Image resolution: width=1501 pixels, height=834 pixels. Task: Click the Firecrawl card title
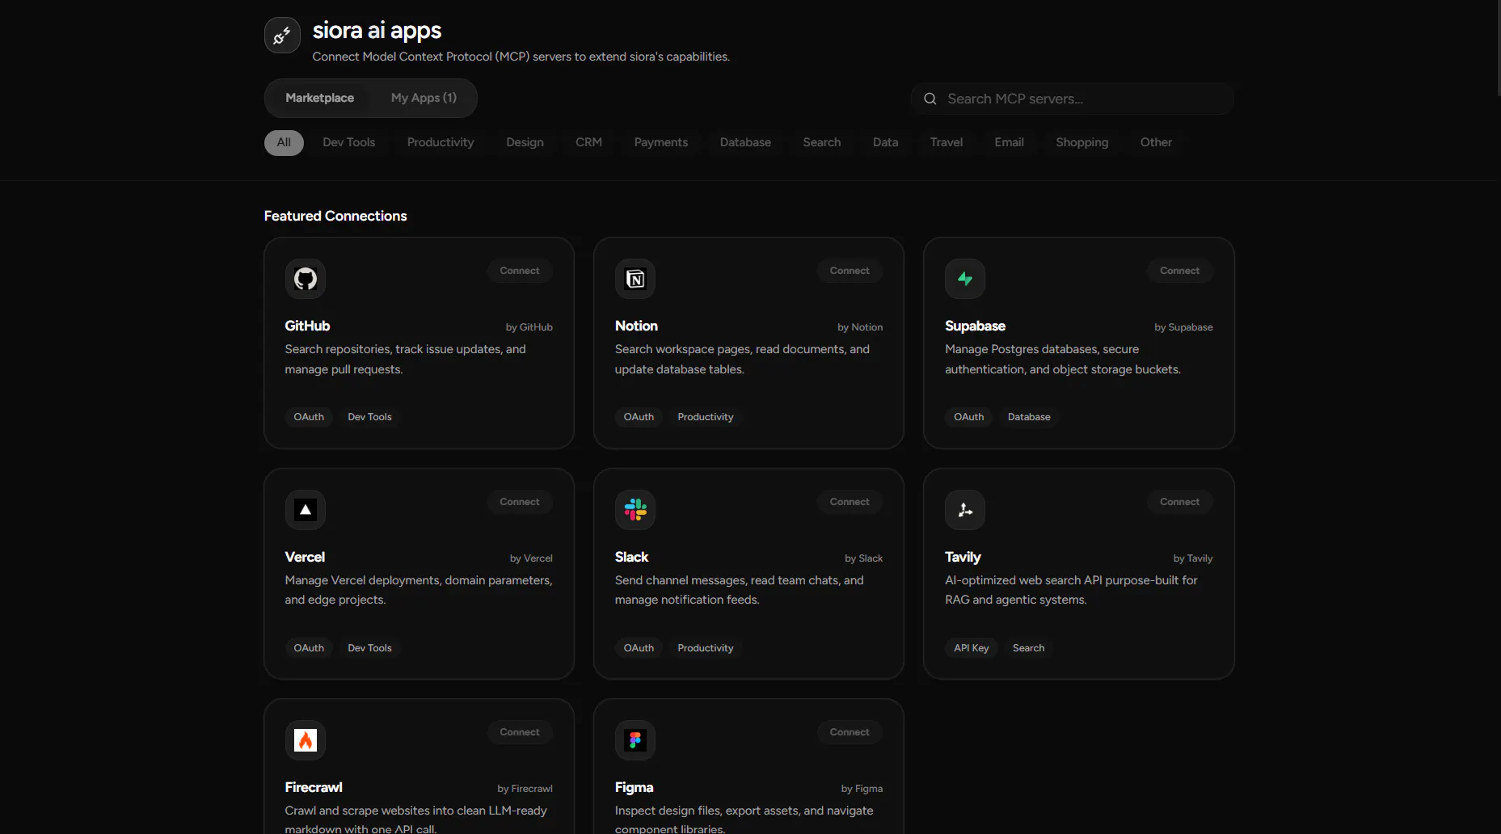click(314, 787)
